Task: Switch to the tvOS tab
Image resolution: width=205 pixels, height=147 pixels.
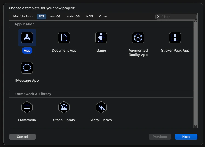Action: [89, 16]
